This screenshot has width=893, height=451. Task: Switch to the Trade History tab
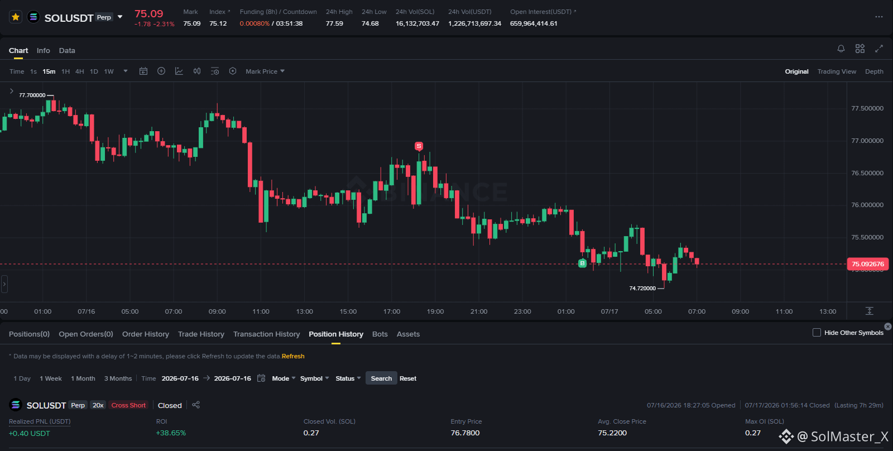[201, 334]
